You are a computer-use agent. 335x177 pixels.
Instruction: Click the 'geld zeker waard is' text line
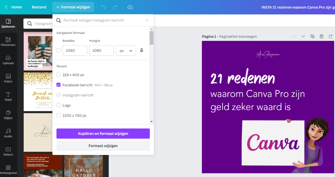[x=250, y=107]
